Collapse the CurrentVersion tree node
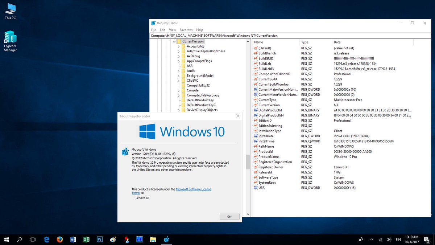This screenshot has height=245, width=435. pos(174,41)
